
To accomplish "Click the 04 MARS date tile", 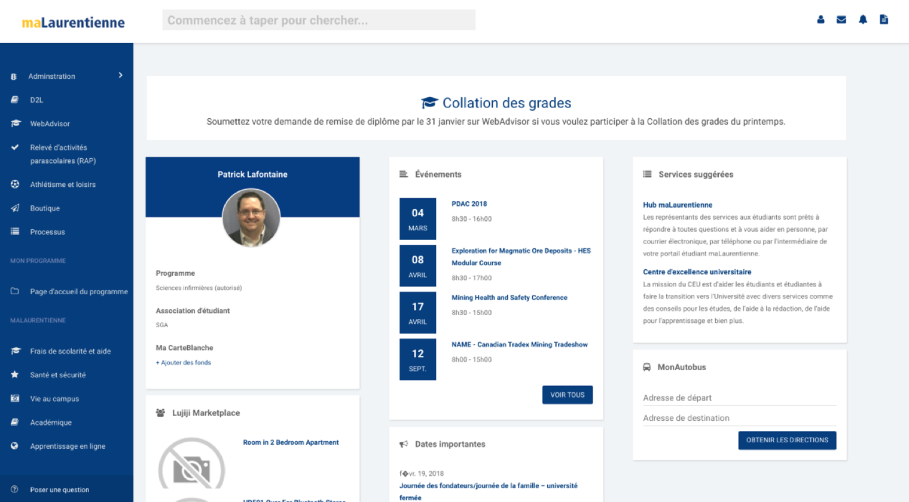I will 417,219.
